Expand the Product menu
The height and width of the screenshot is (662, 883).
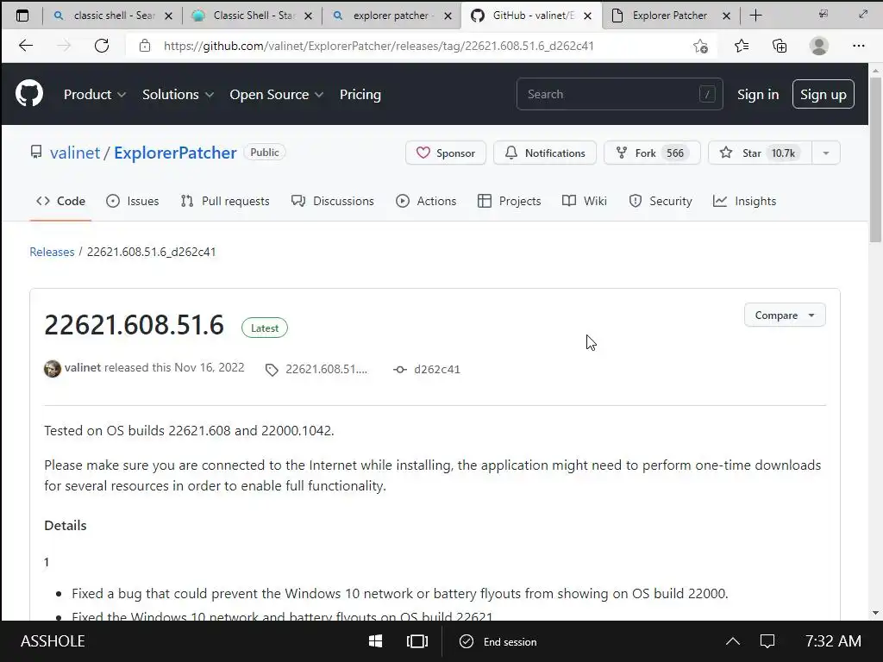[x=95, y=95]
